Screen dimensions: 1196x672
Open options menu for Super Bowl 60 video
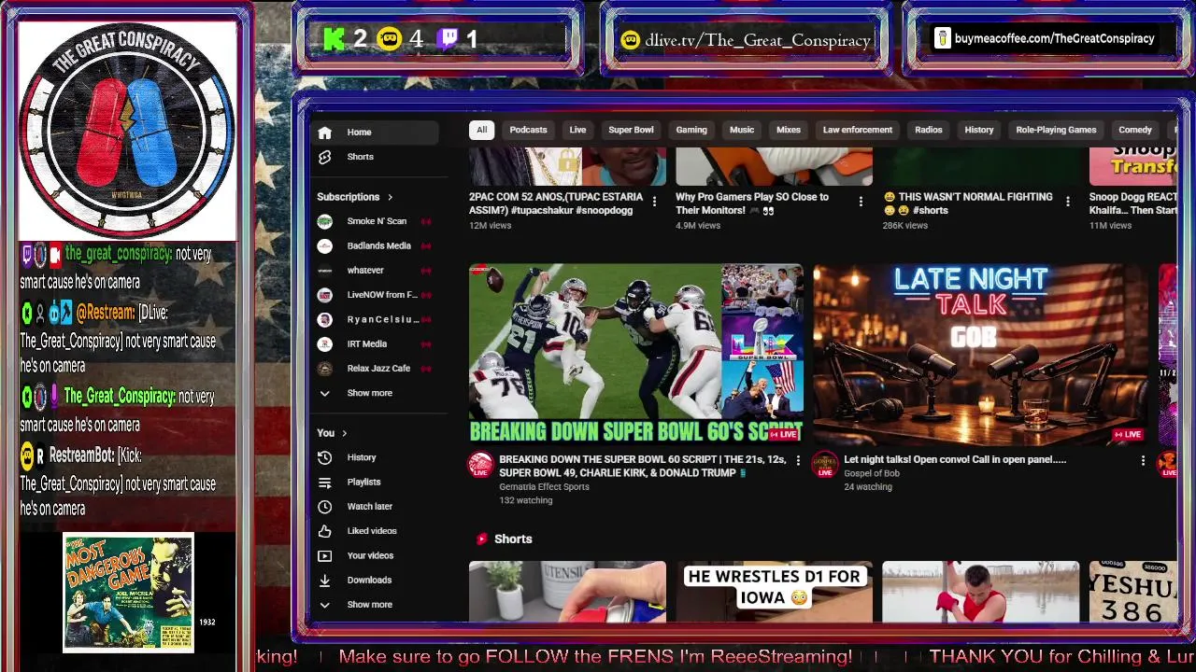(798, 460)
